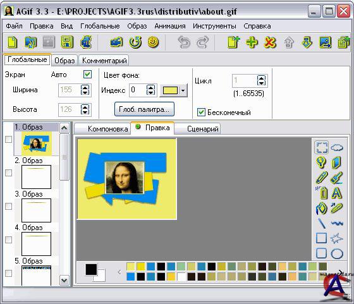Click the white background color swatch

pyautogui.click(x=101, y=277)
